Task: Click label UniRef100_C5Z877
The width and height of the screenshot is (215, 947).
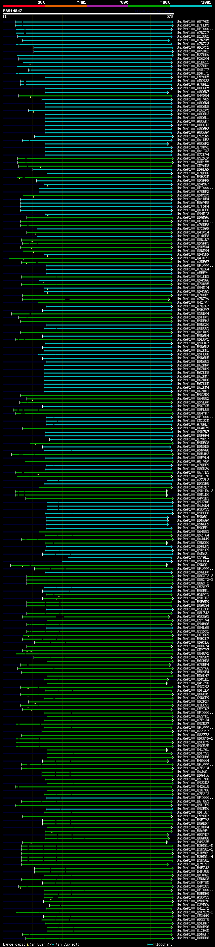Action: (x=193, y=587)
